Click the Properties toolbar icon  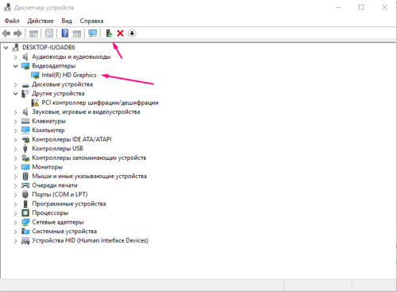(49, 33)
